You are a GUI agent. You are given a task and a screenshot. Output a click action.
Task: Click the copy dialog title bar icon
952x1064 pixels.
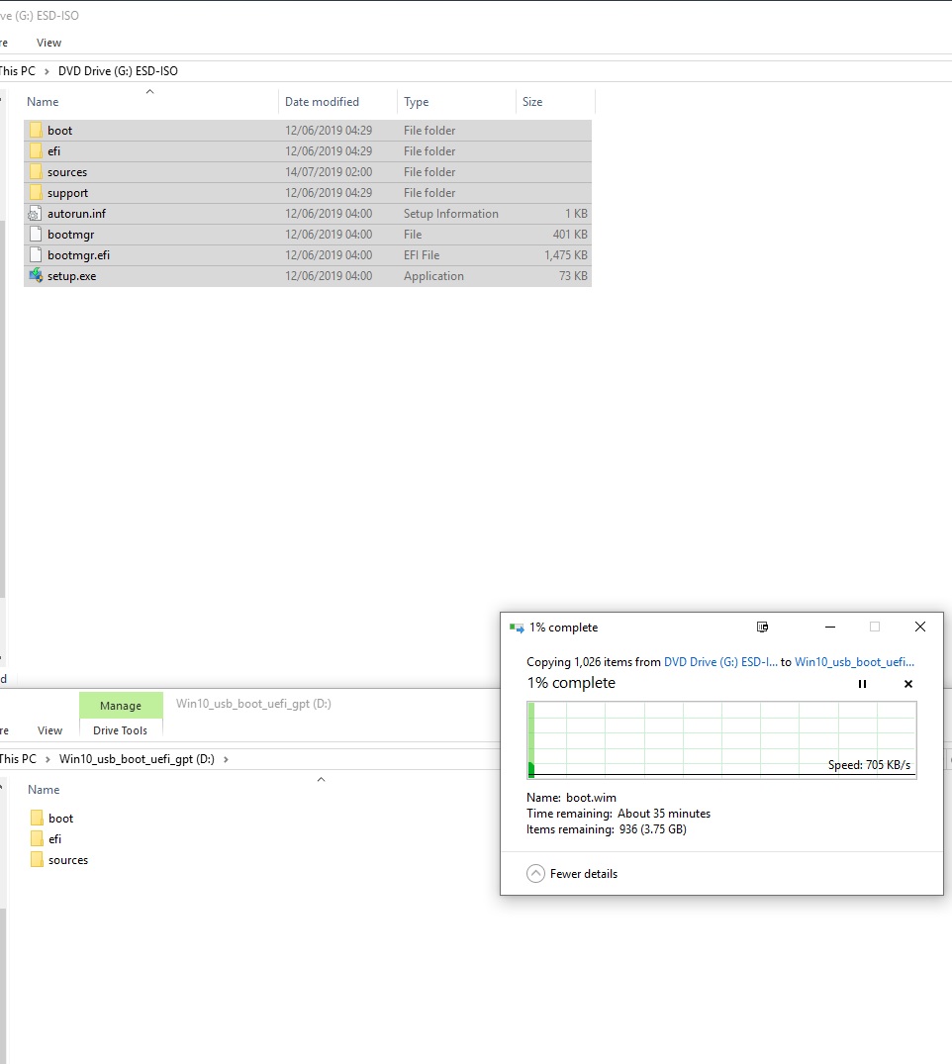tap(517, 628)
